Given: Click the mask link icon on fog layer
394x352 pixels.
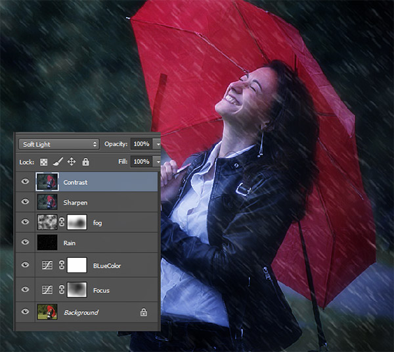Looking at the screenshot, I should 61,223.
